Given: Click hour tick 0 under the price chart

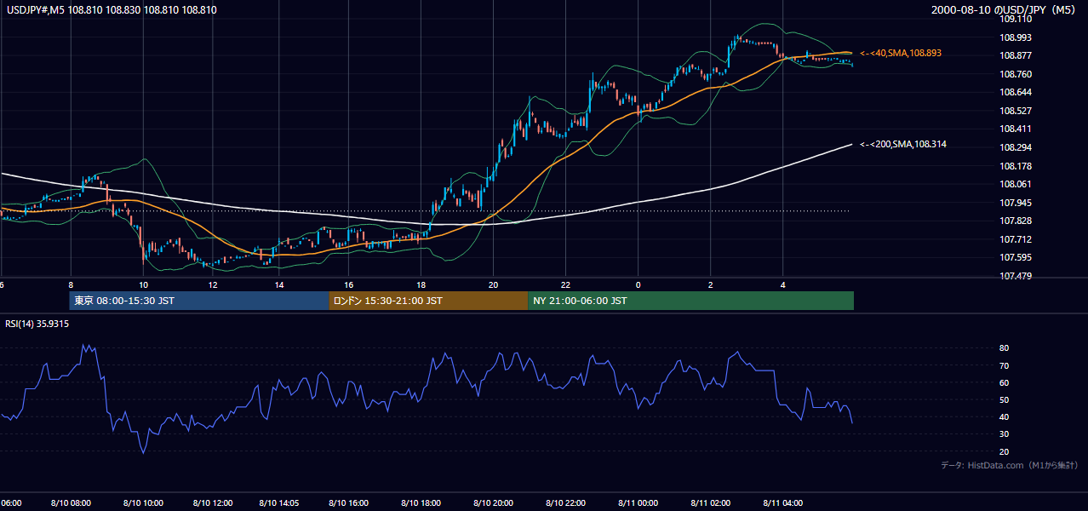Looking at the screenshot, I should pos(638,284).
